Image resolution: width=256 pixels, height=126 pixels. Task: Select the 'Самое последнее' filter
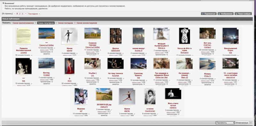[66, 23]
